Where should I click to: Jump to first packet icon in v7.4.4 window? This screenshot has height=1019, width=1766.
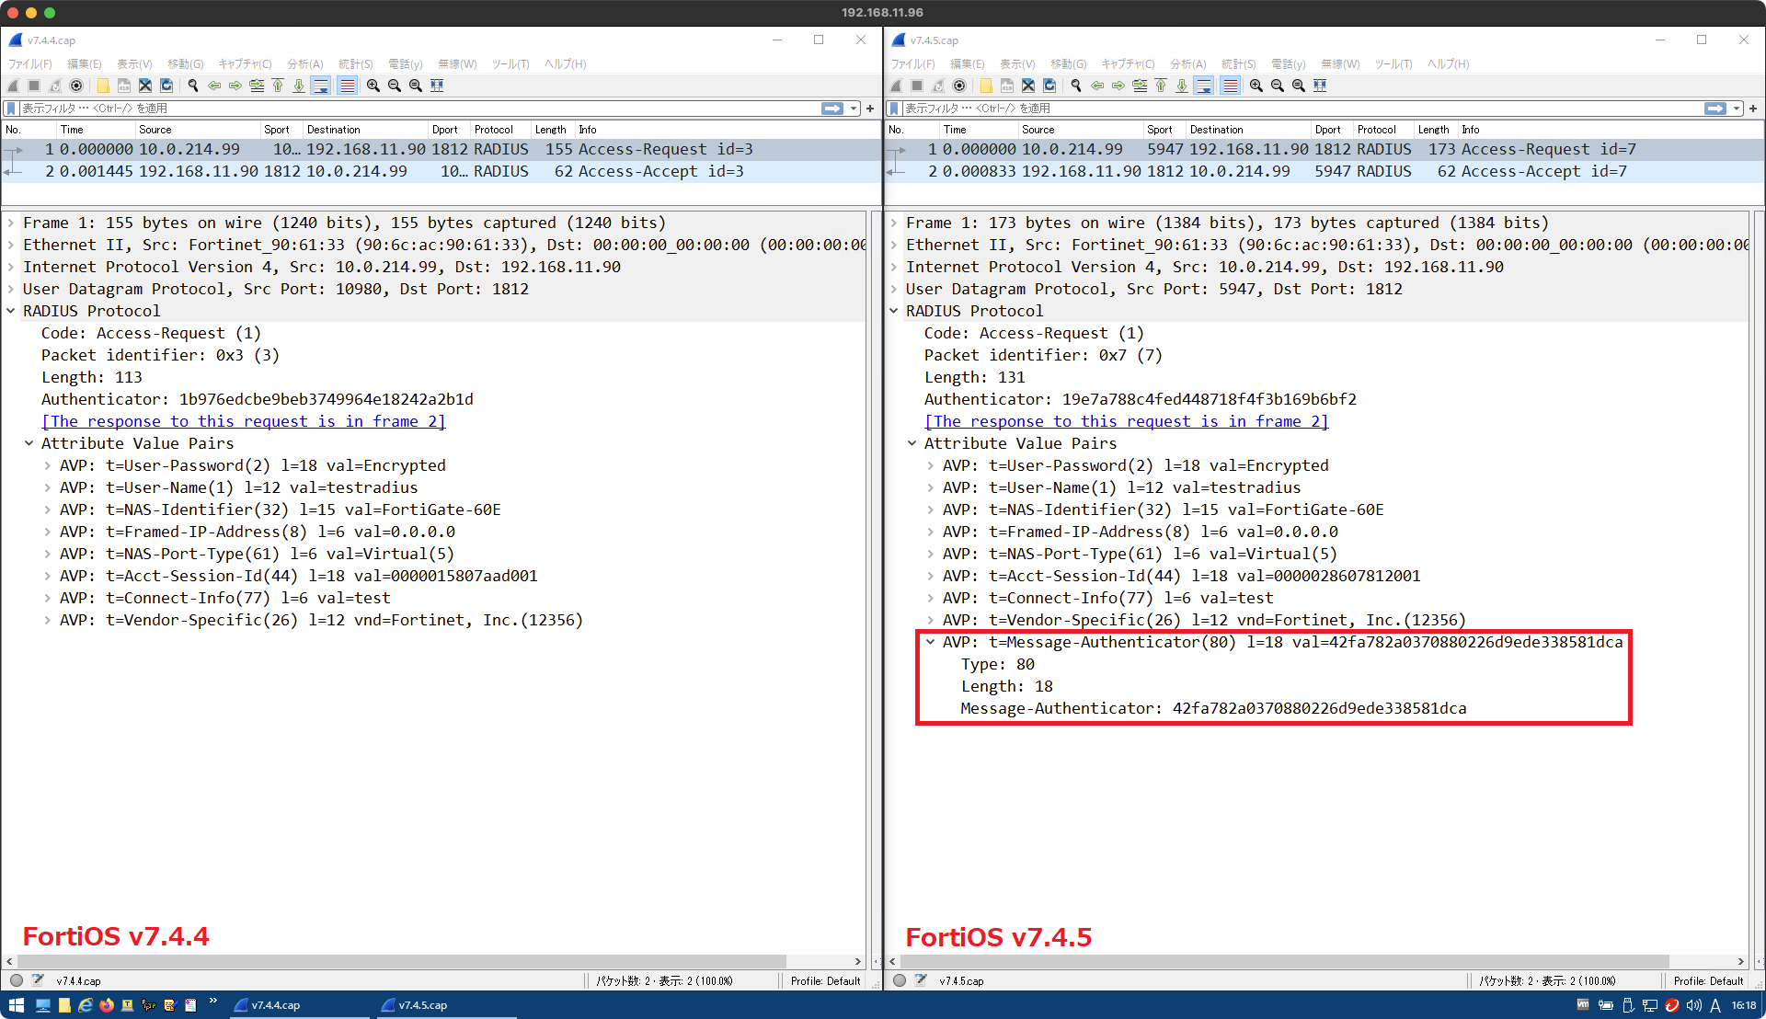(x=278, y=86)
